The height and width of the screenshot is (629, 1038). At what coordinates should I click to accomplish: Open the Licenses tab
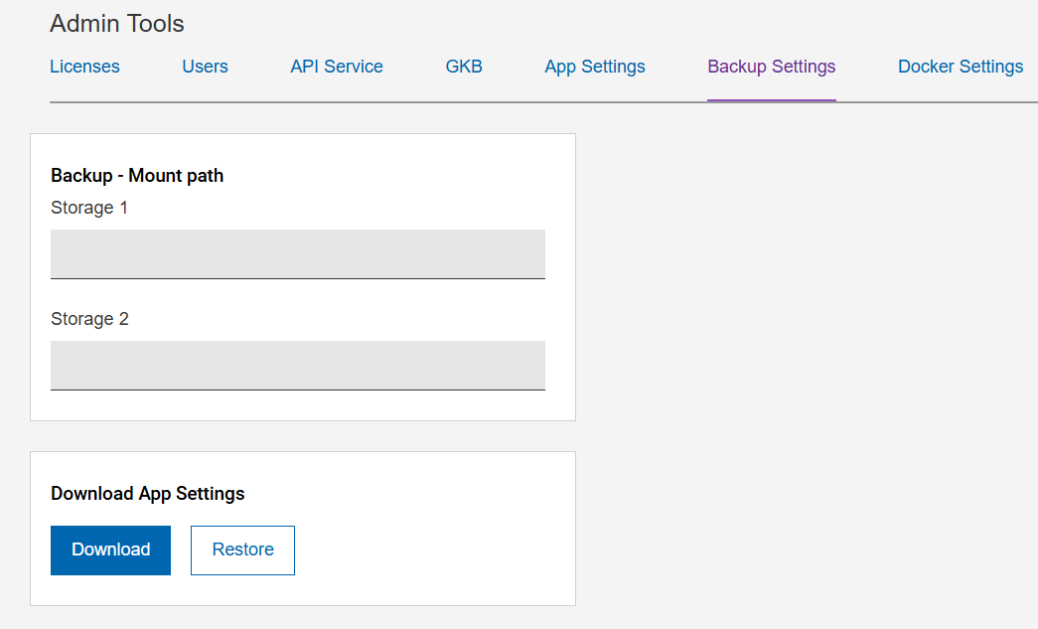pyautogui.click(x=84, y=67)
